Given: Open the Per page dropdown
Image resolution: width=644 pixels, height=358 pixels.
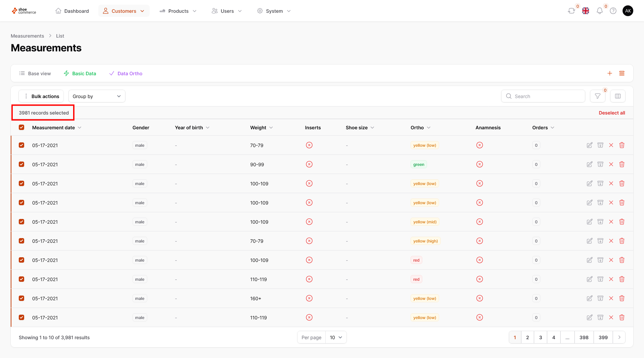Looking at the screenshot, I should (336, 338).
